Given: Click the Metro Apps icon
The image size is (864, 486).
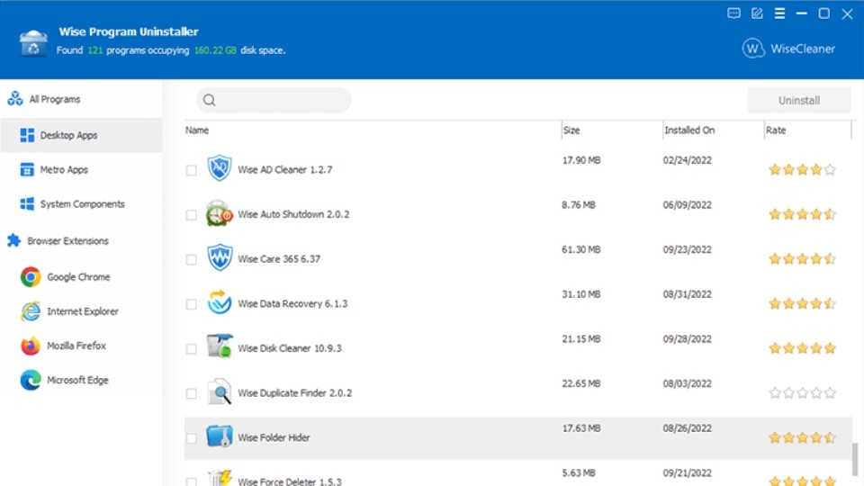Looking at the screenshot, I should pyautogui.click(x=27, y=170).
